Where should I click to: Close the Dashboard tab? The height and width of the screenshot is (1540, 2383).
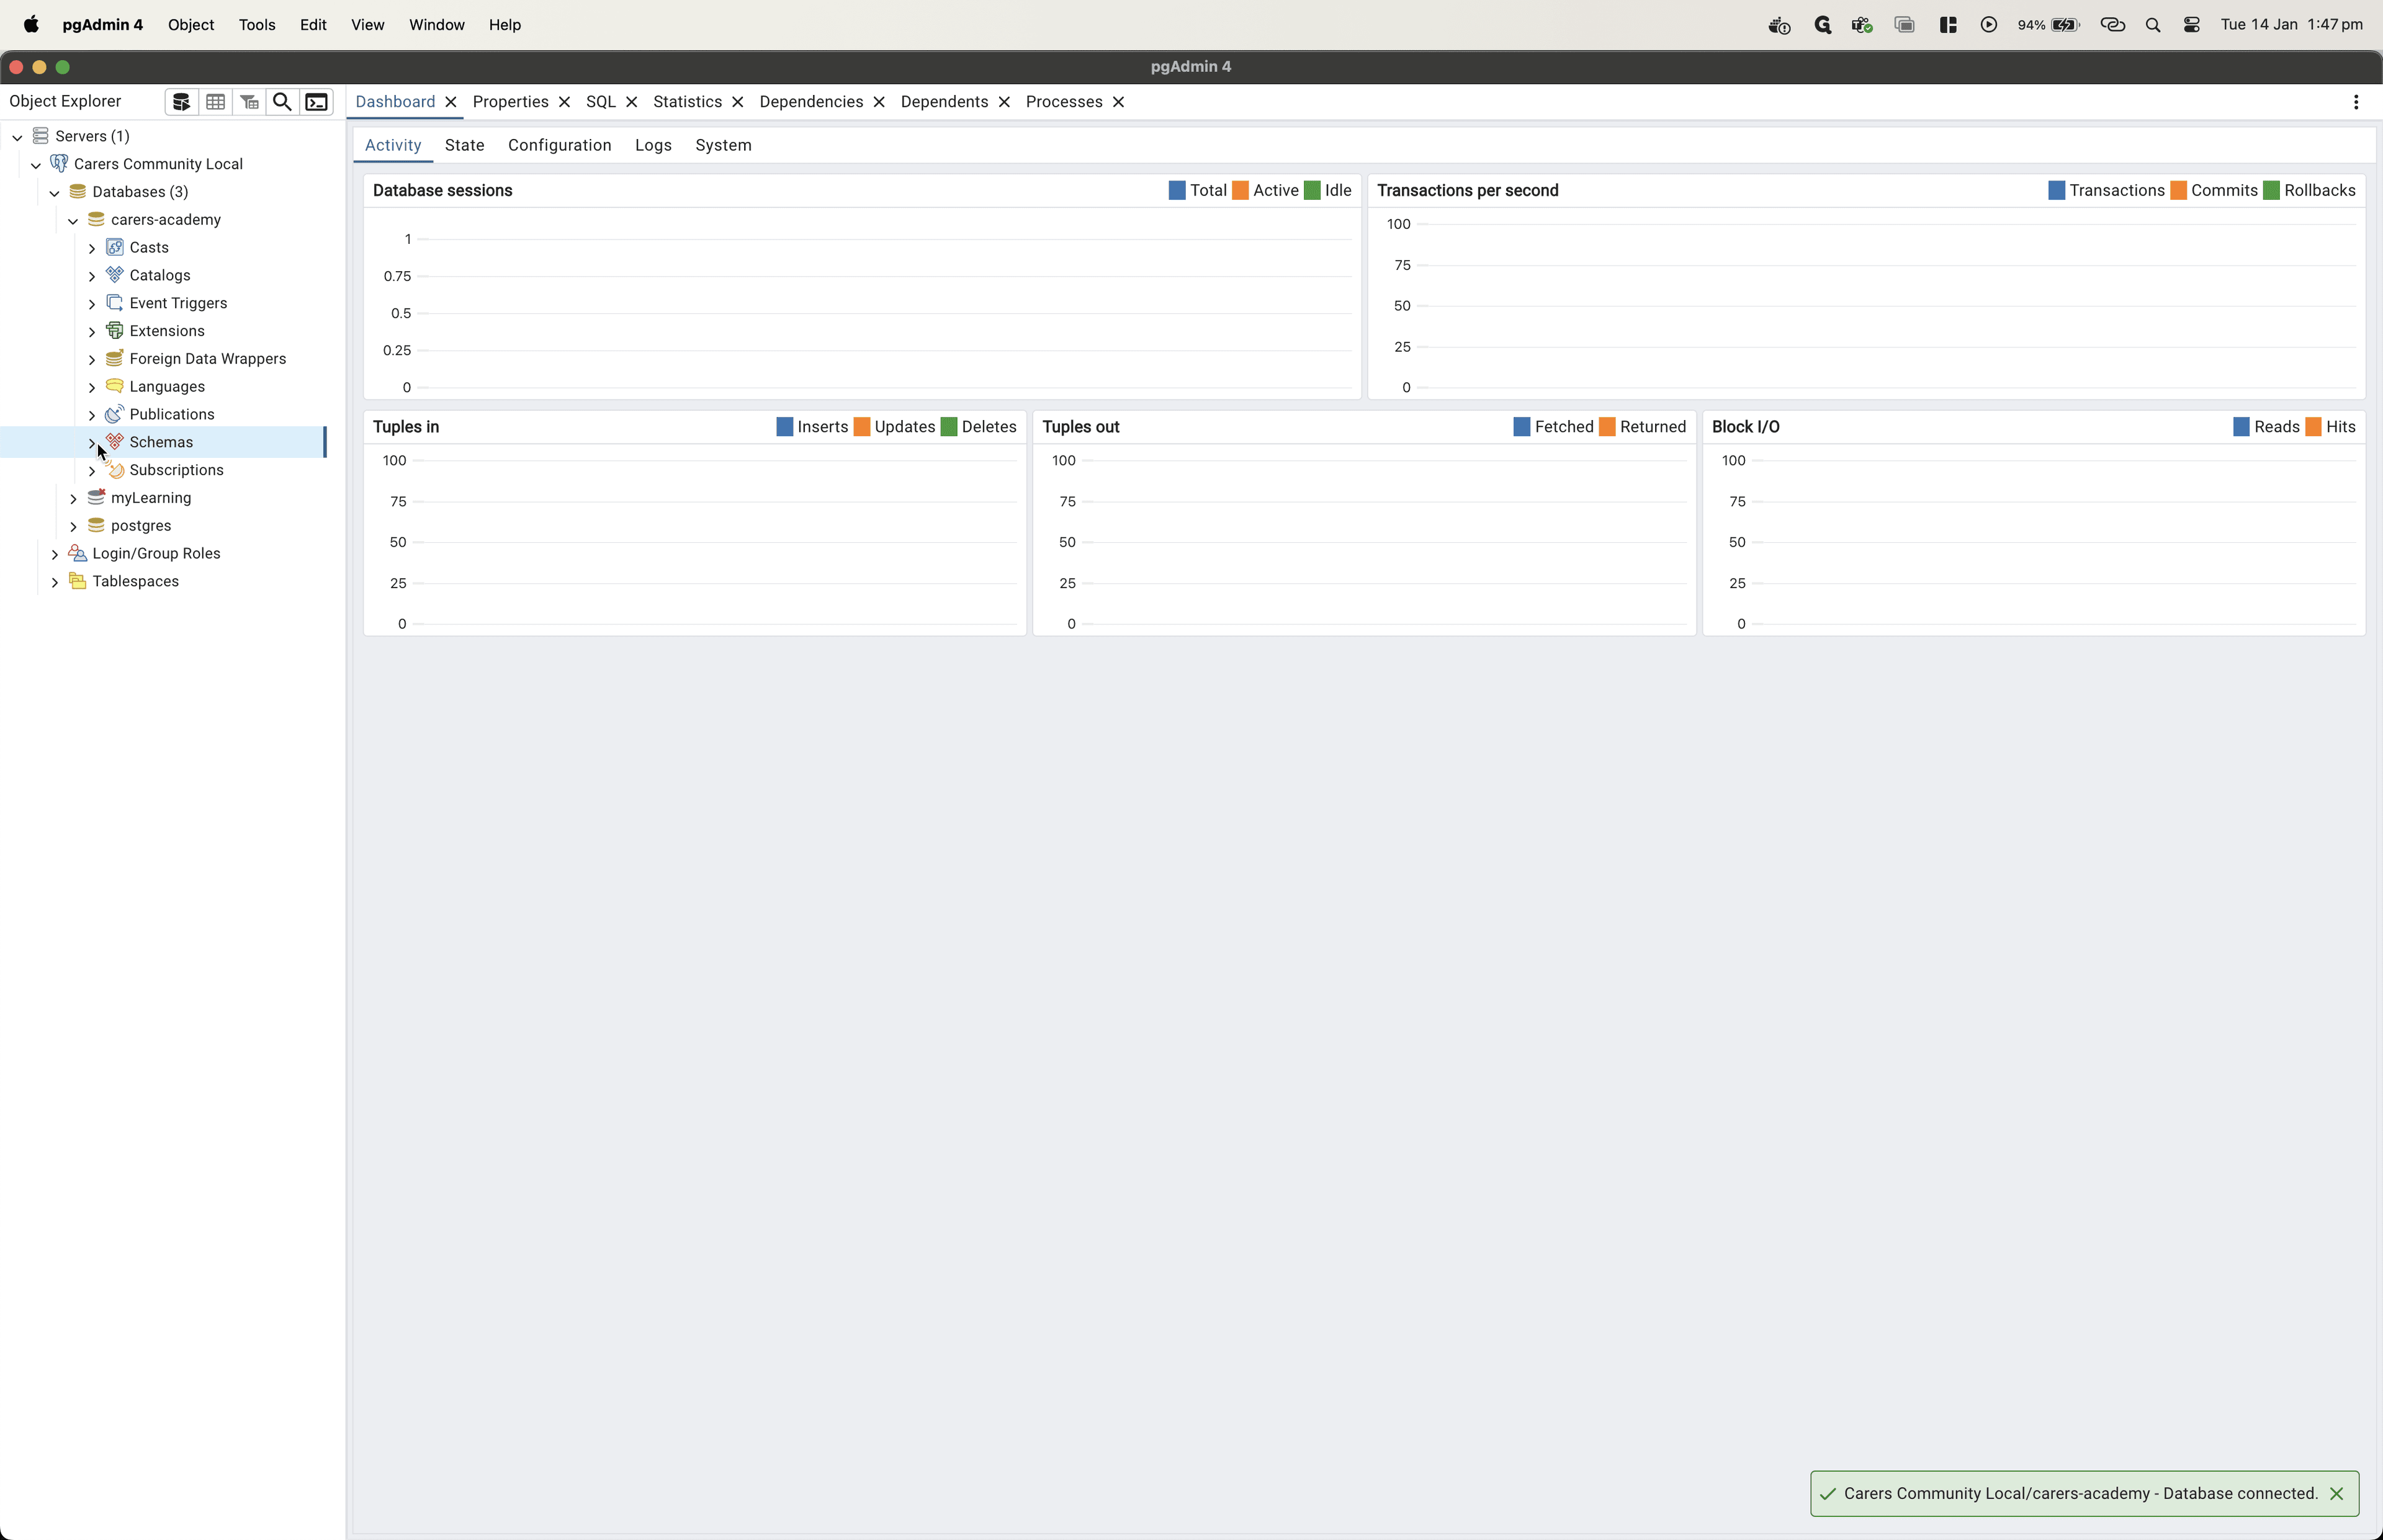(451, 102)
